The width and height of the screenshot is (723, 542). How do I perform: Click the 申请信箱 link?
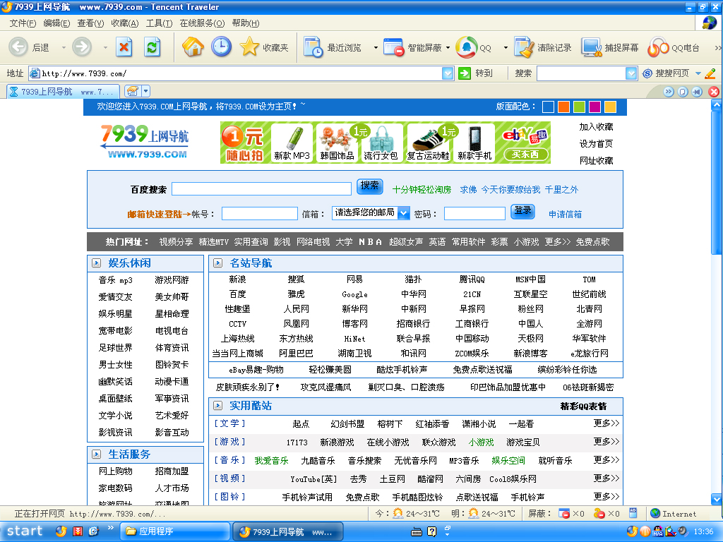click(x=565, y=214)
